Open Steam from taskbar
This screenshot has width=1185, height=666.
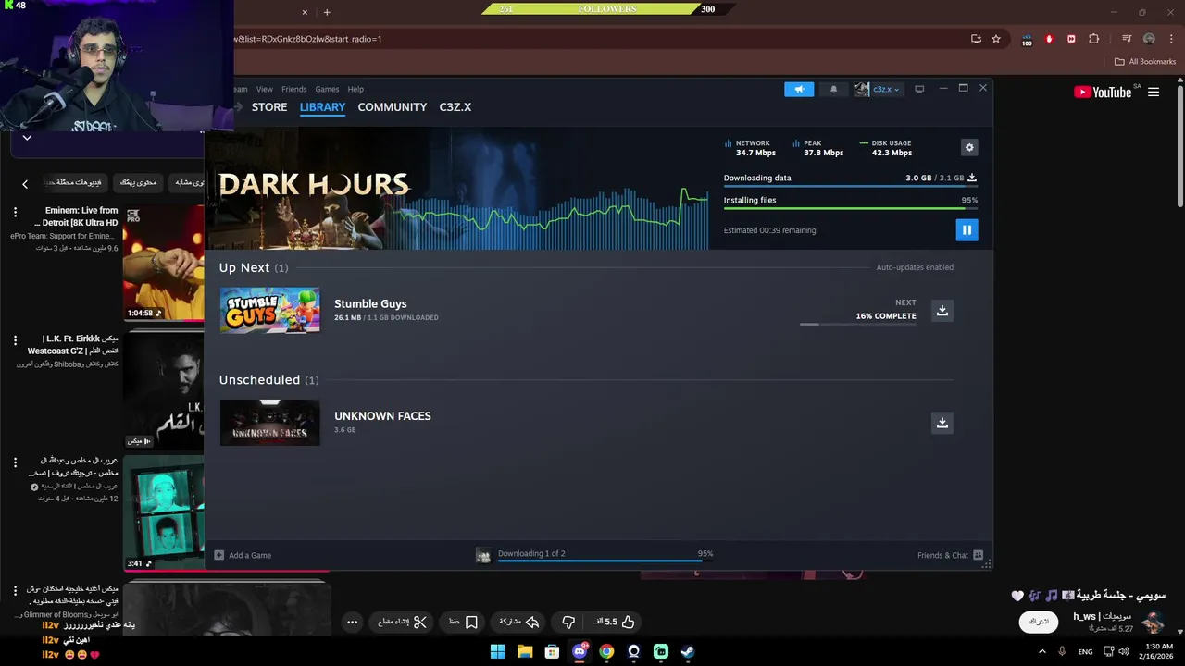(x=688, y=651)
